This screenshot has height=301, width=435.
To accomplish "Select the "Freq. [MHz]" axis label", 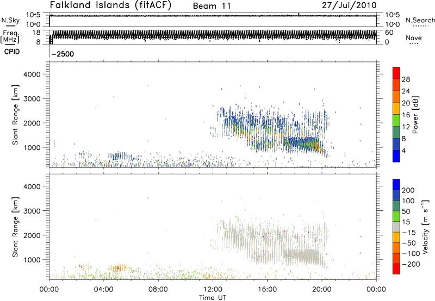I will tap(10, 37).
